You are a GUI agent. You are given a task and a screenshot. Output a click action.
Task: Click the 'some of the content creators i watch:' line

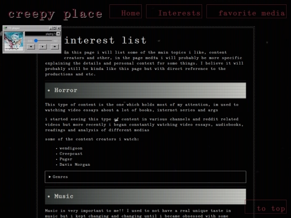click(x=92, y=139)
